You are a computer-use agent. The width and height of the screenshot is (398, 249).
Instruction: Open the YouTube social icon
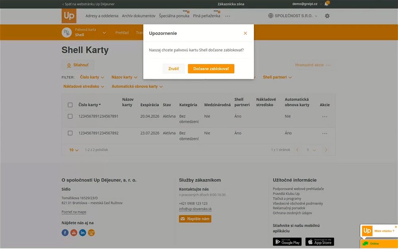pos(74,233)
